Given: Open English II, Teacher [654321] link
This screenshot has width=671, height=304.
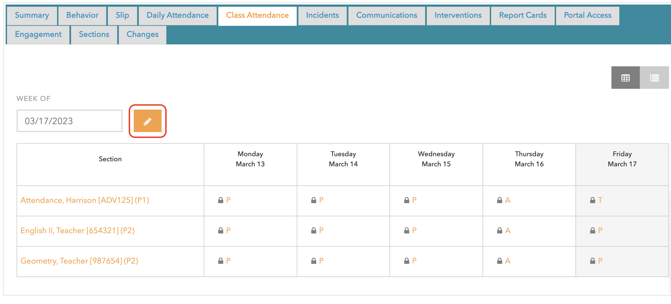Looking at the screenshot, I should click(x=78, y=231).
